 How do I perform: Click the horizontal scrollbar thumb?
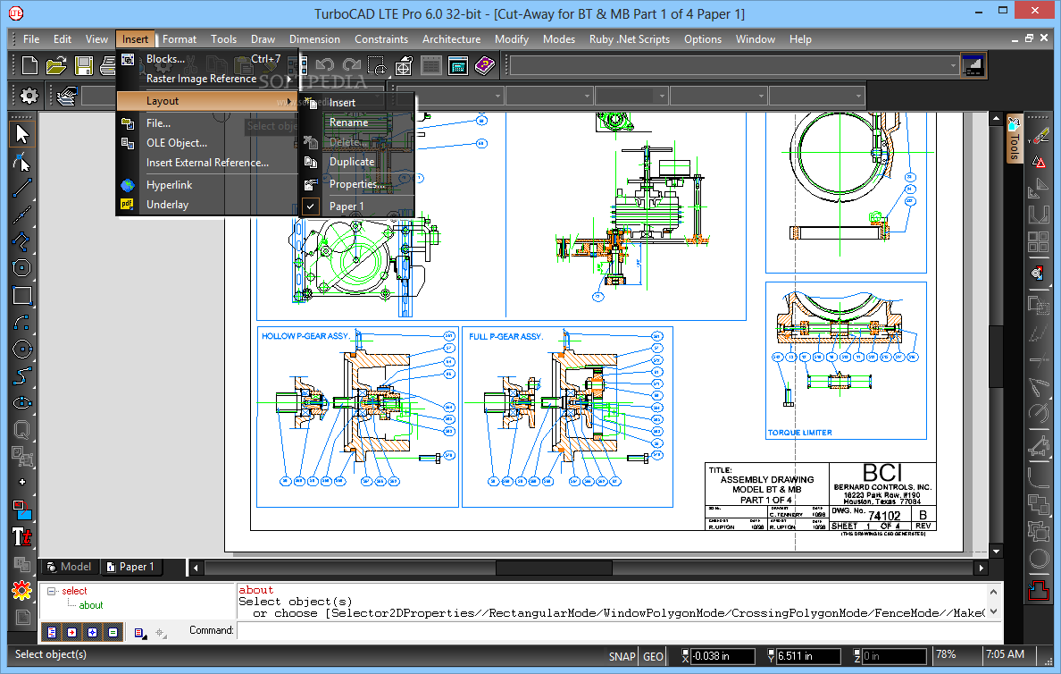[x=555, y=568]
